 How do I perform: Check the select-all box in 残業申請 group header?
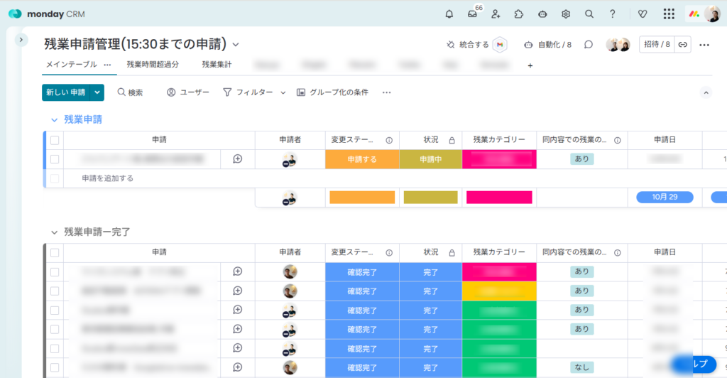[55, 140]
